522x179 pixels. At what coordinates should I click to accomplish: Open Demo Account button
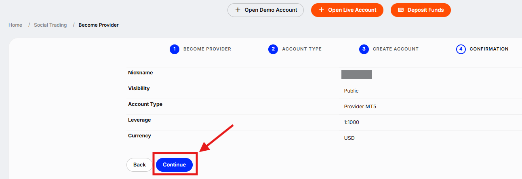[x=265, y=10]
